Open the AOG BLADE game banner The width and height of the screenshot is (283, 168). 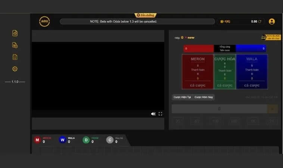(271, 37)
